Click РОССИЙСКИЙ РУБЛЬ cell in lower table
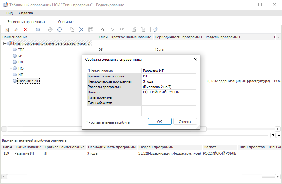 tap(219, 153)
